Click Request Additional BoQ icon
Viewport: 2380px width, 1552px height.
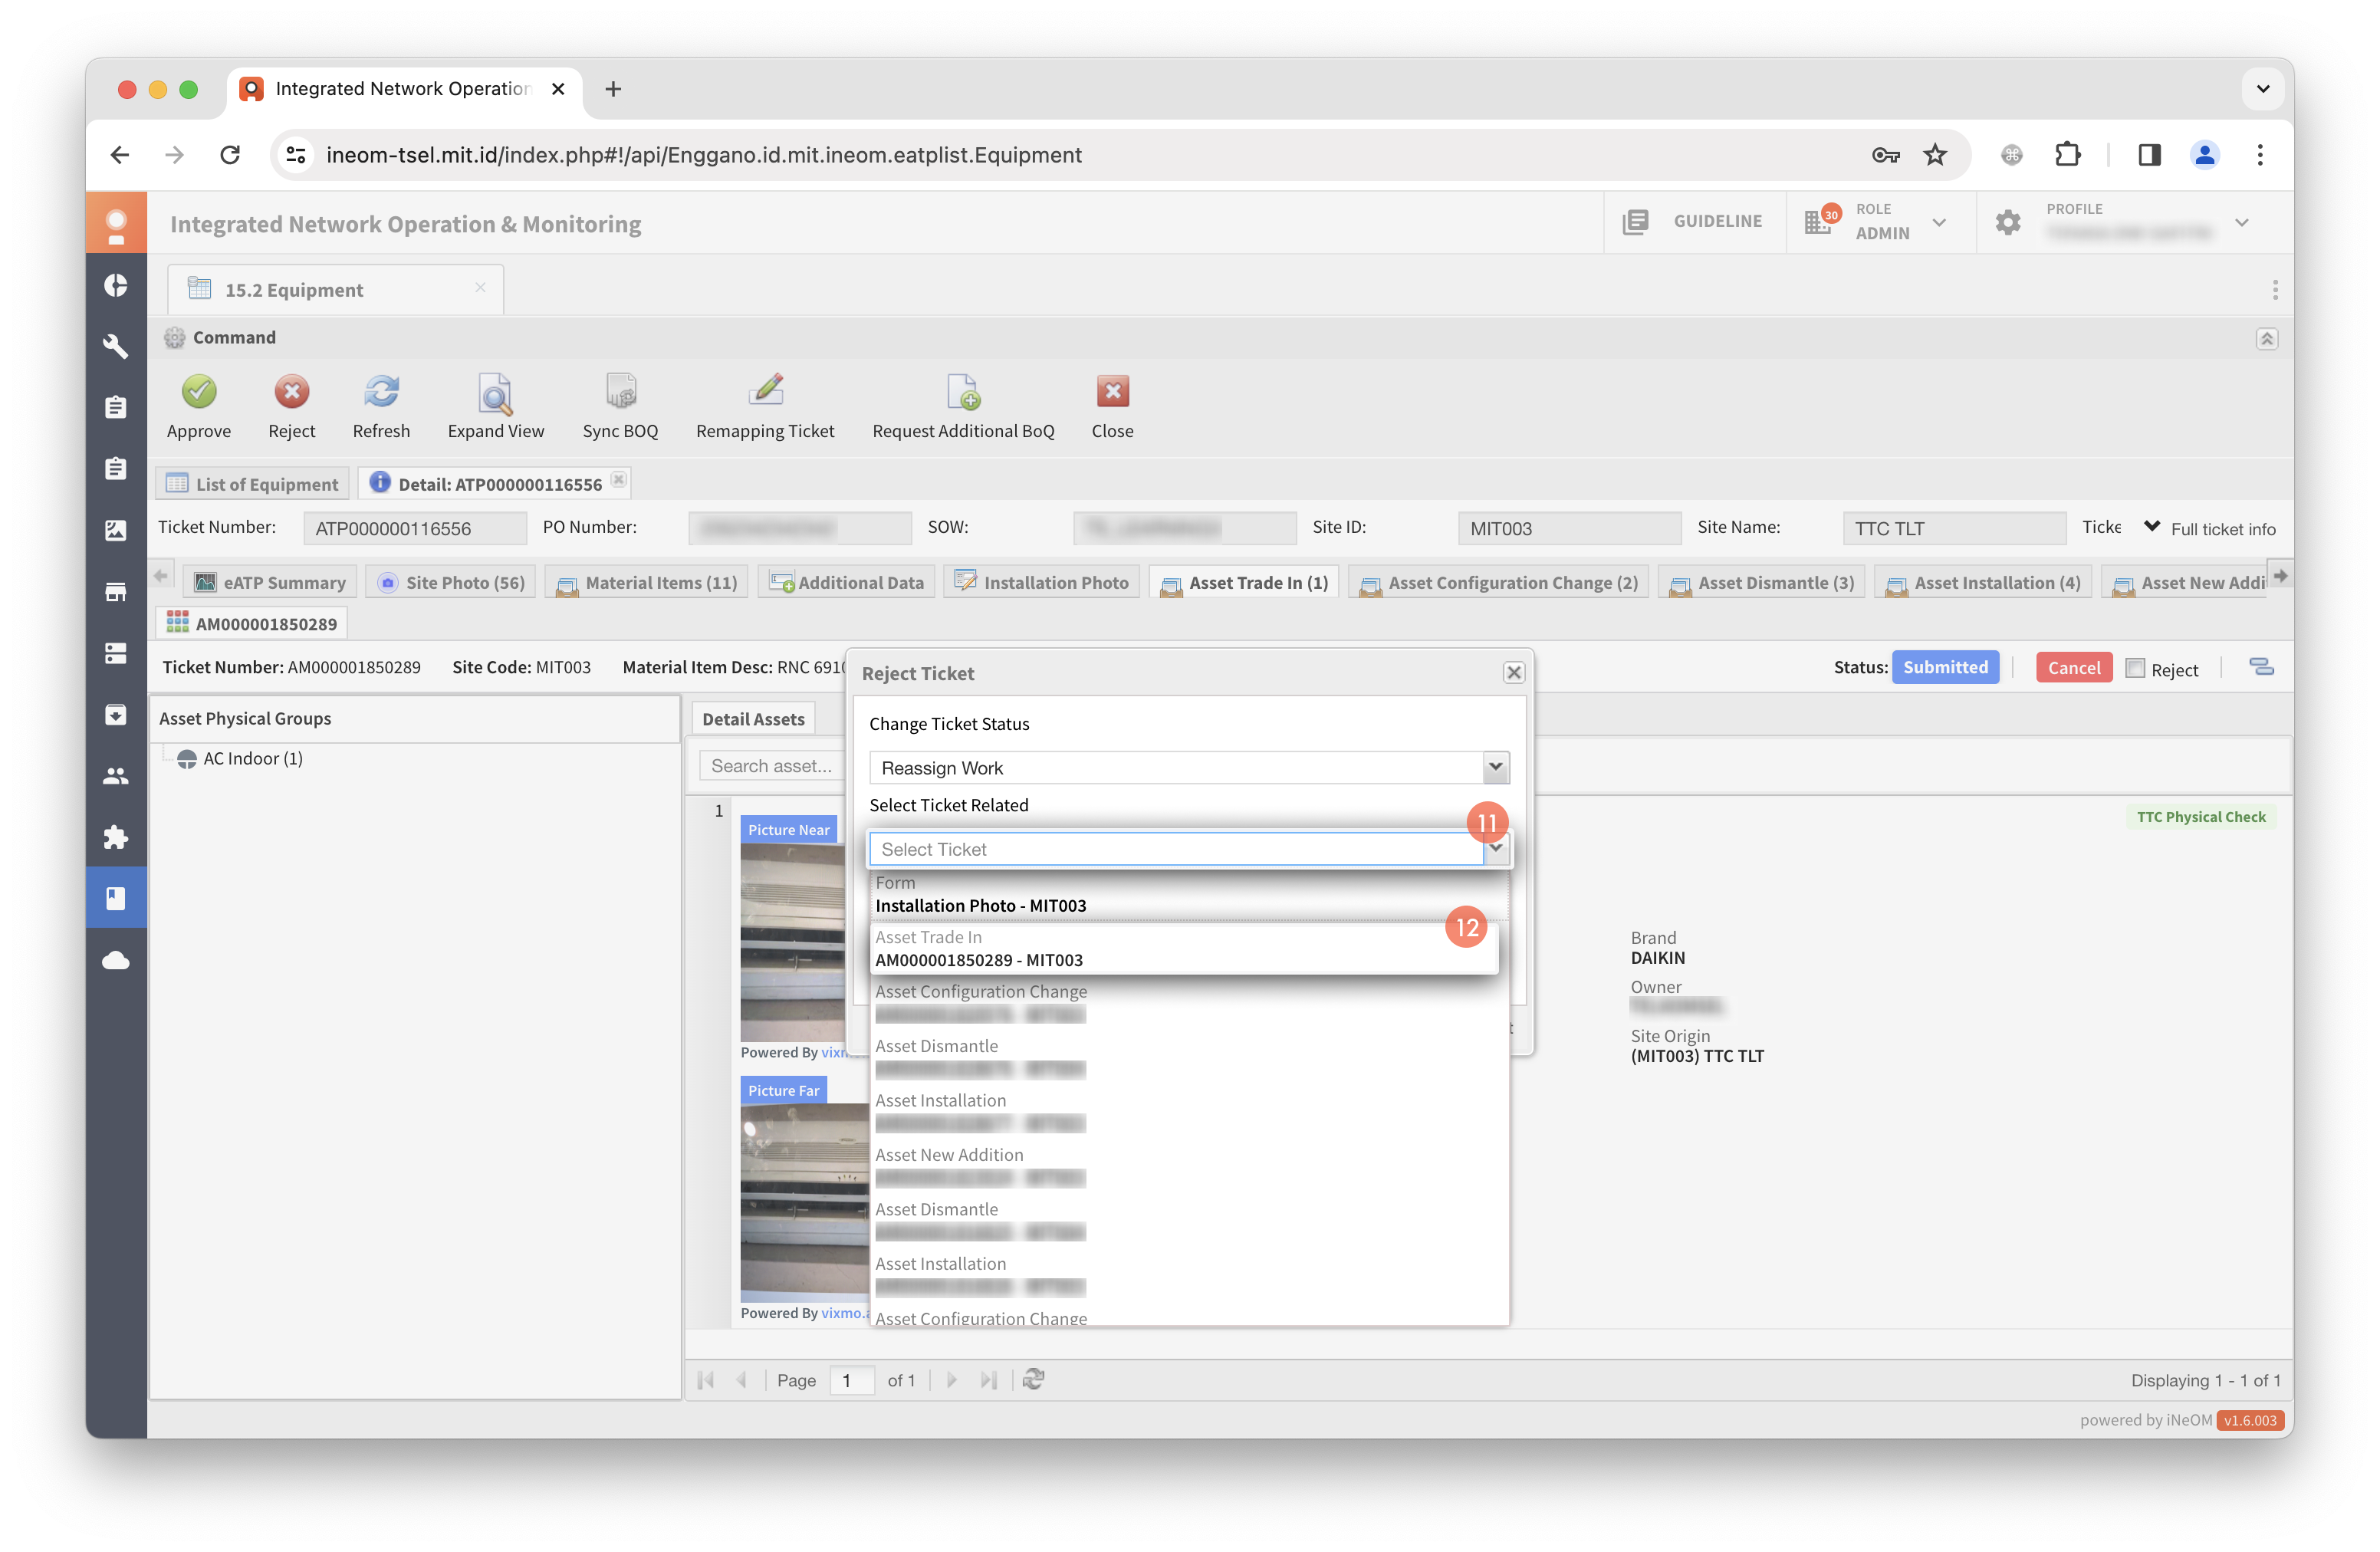(963, 392)
